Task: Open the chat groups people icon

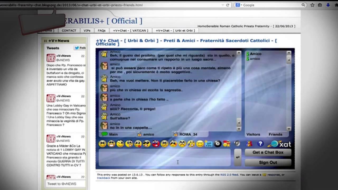Action: [x=249, y=144]
